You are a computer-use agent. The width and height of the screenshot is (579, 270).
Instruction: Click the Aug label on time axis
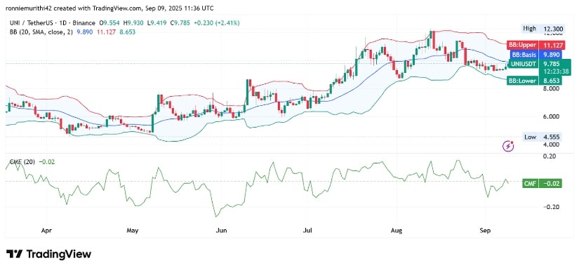(397, 231)
